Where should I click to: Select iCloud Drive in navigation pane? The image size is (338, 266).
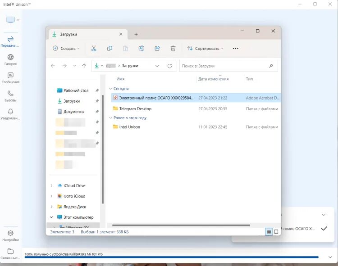tap(72, 185)
